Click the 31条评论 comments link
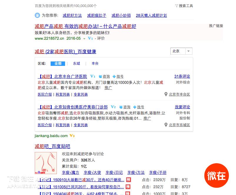 tap(182, 76)
